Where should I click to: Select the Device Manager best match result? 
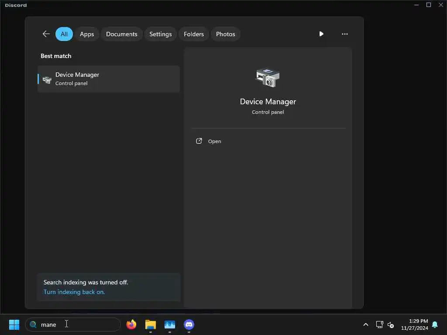coord(109,79)
